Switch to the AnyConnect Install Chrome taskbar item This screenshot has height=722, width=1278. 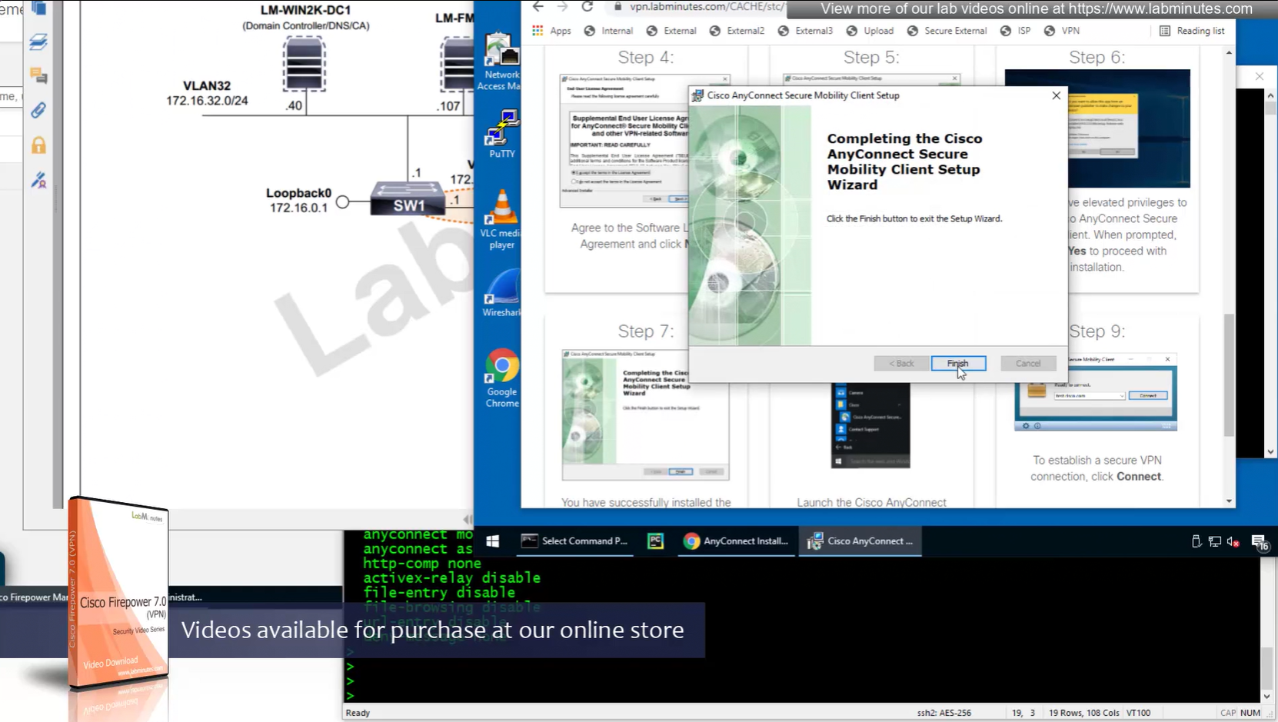point(736,541)
